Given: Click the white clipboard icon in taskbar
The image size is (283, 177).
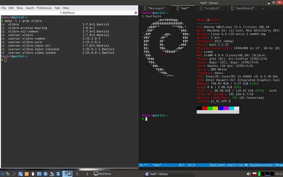Looking at the screenshot, I should click(33, 174).
